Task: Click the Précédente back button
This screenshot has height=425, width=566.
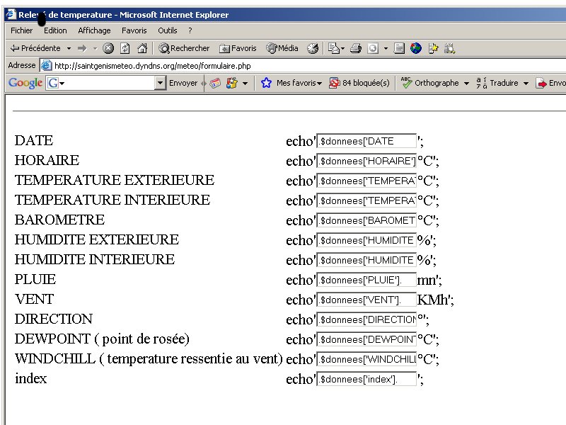Action: (x=35, y=48)
